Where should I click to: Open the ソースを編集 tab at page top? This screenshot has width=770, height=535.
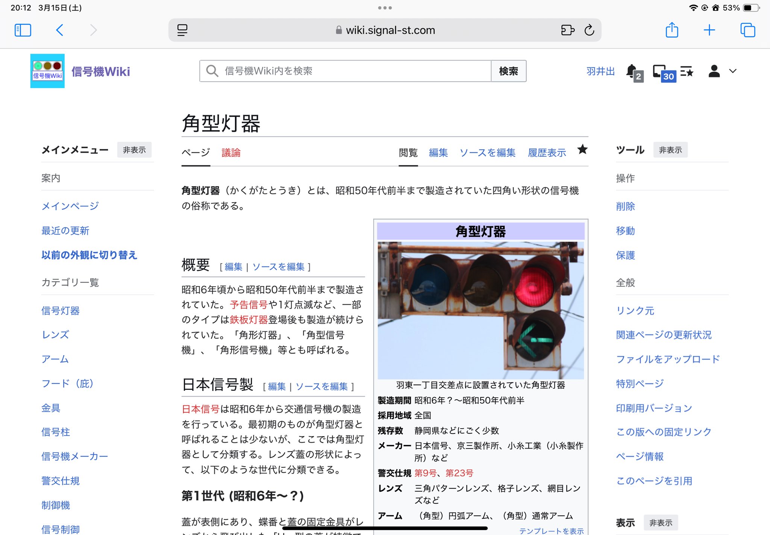coord(487,153)
